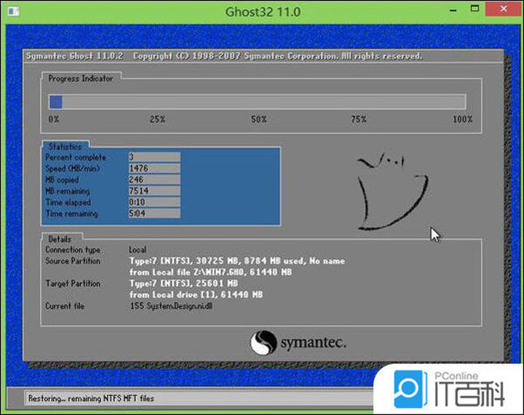
Task: Select the Details panel heading
Action: 60,240
